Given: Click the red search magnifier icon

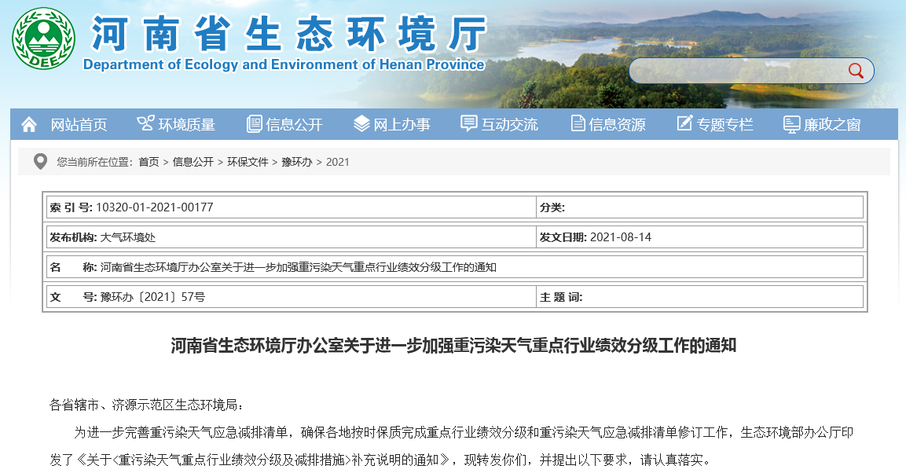Looking at the screenshot, I should click(856, 71).
